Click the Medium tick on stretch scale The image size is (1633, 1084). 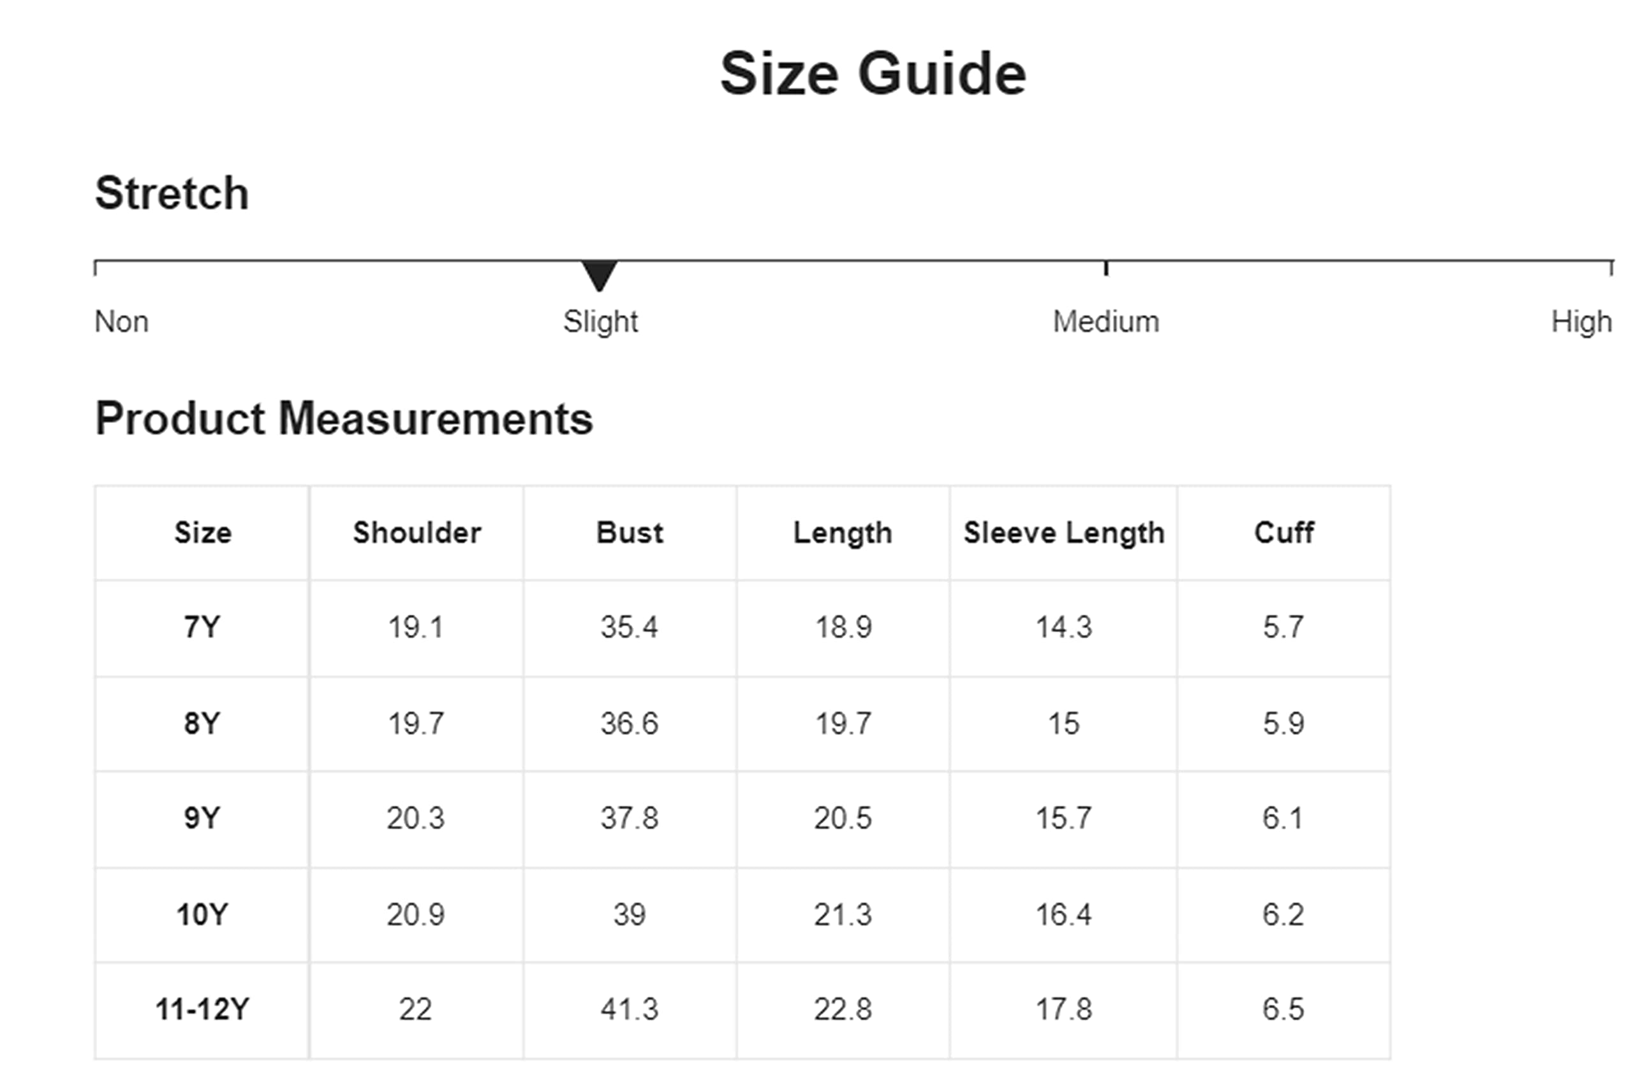(1105, 268)
